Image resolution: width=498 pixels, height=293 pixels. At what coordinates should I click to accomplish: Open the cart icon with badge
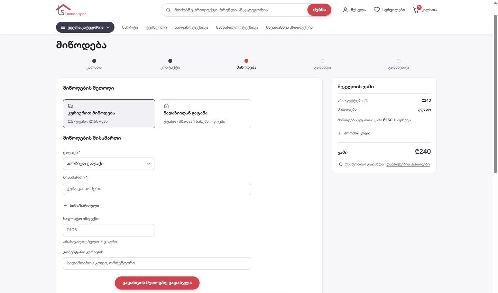[416, 9]
